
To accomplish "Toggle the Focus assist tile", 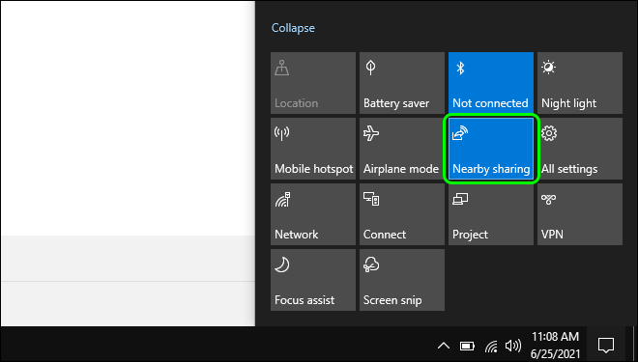I will click(x=313, y=280).
